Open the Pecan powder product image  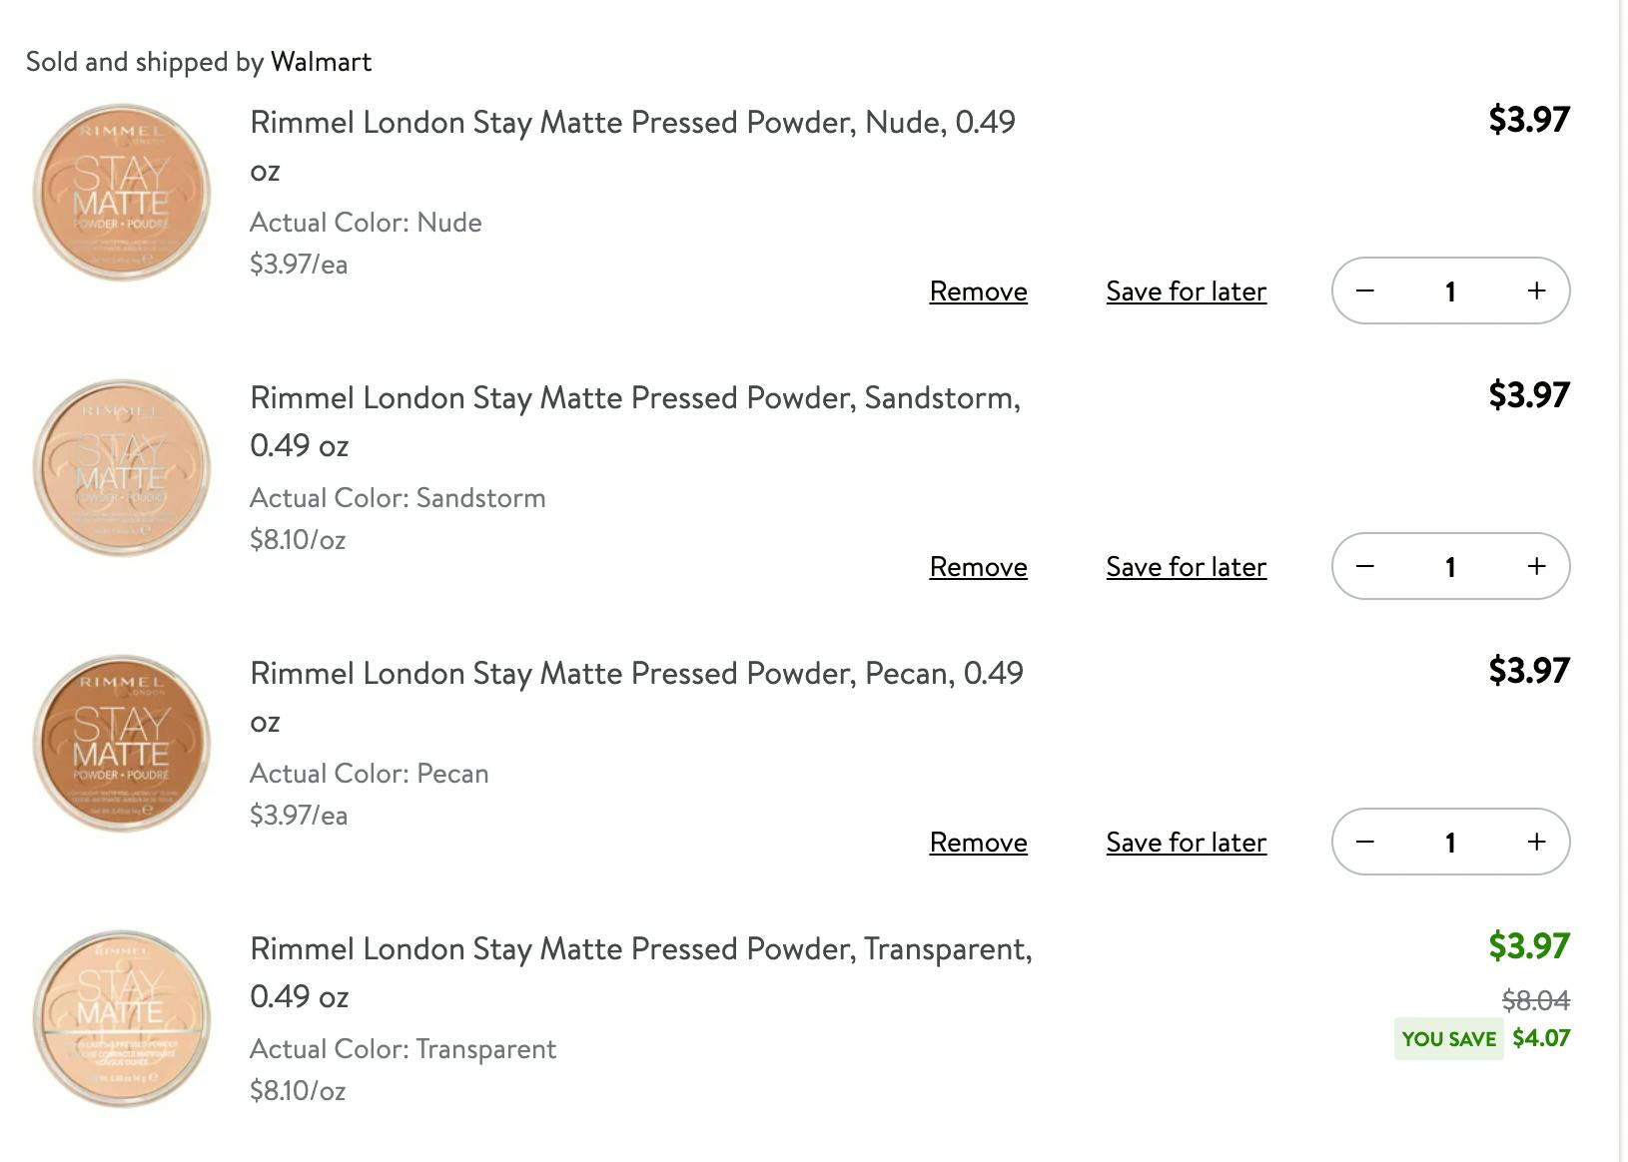click(x=122, y=744)
